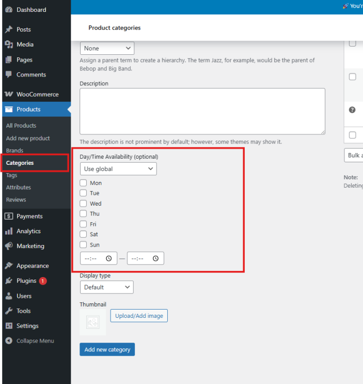Open the parent category None dropdown

click(x=107, y=49)
